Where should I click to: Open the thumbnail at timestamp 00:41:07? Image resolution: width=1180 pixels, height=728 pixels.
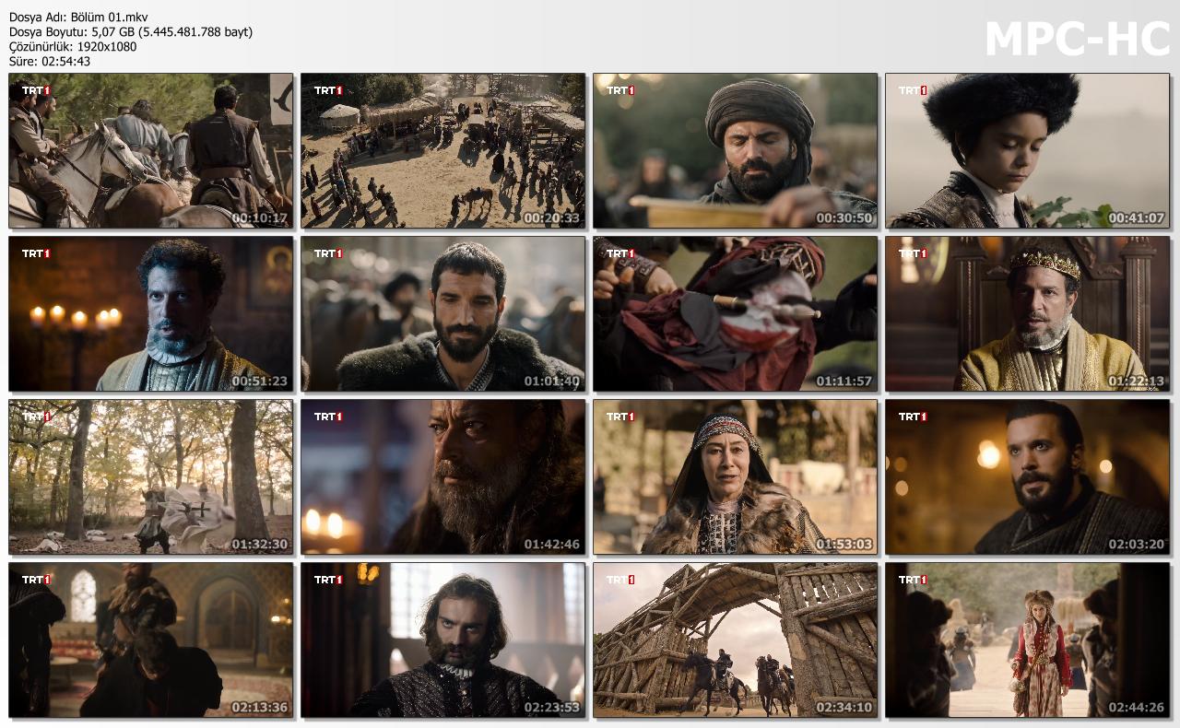[x=1028, y=151]
